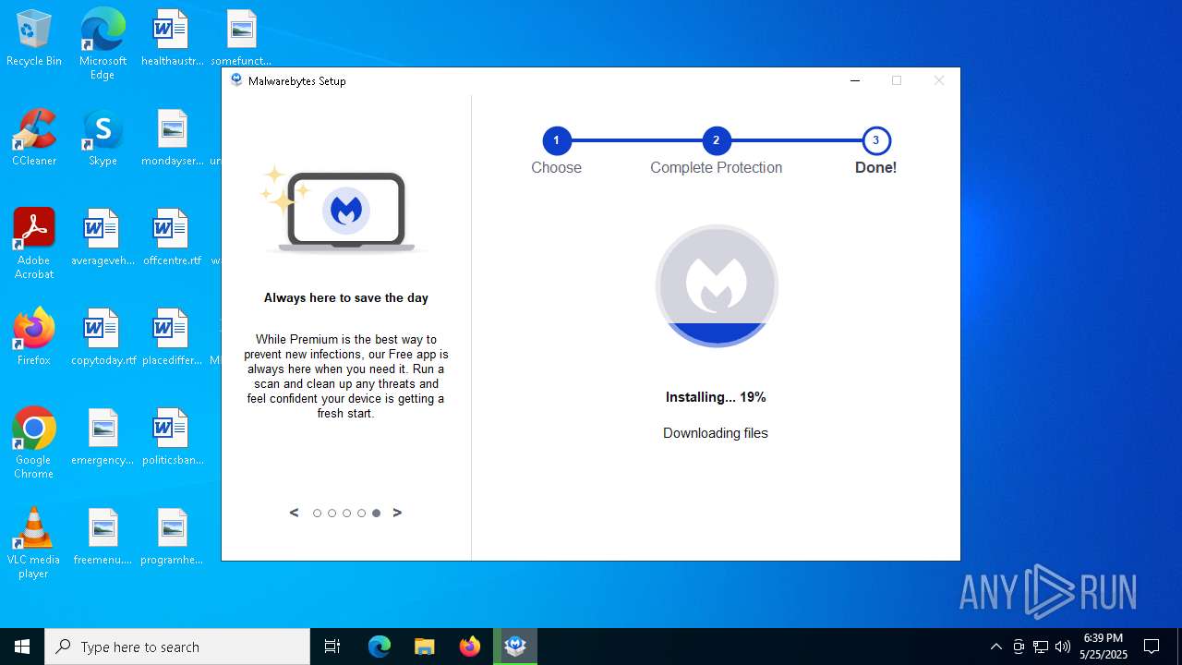Close the Malwarebytes Setup window
Viewport: 1182px width, 665px height.
pos(939,80)
